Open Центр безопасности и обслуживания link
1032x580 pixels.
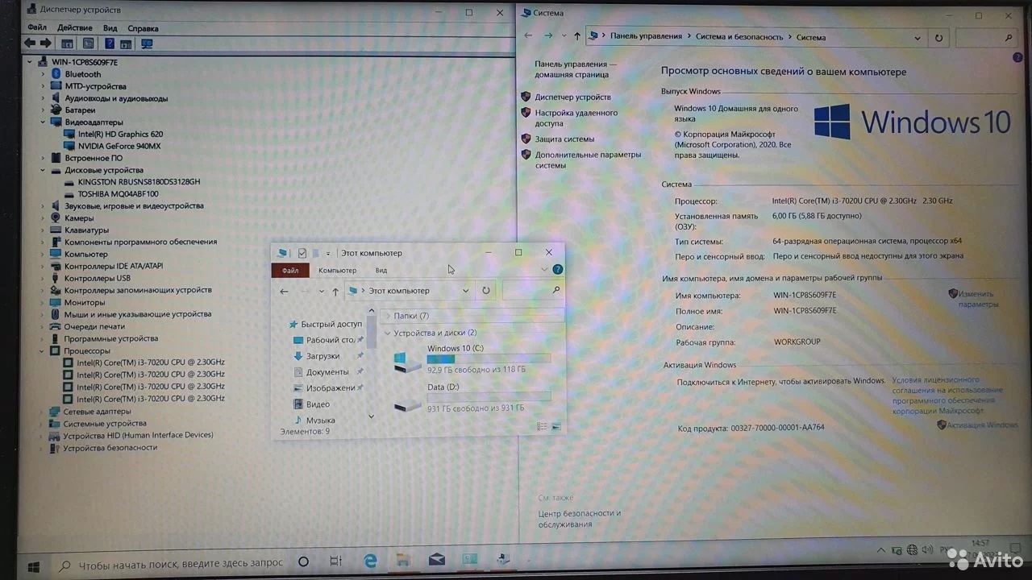[x=580, y=519]
